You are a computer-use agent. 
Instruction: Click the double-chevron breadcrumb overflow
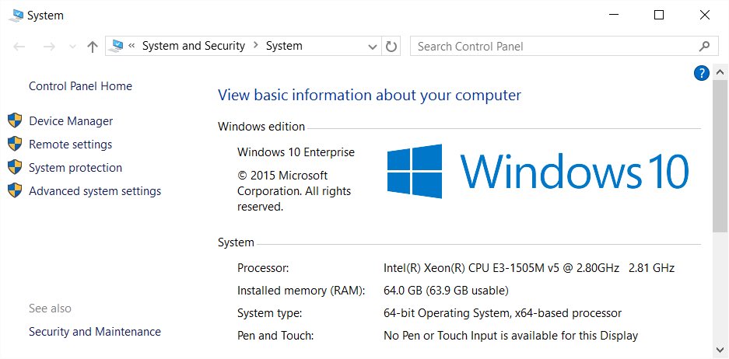[131, 46]
